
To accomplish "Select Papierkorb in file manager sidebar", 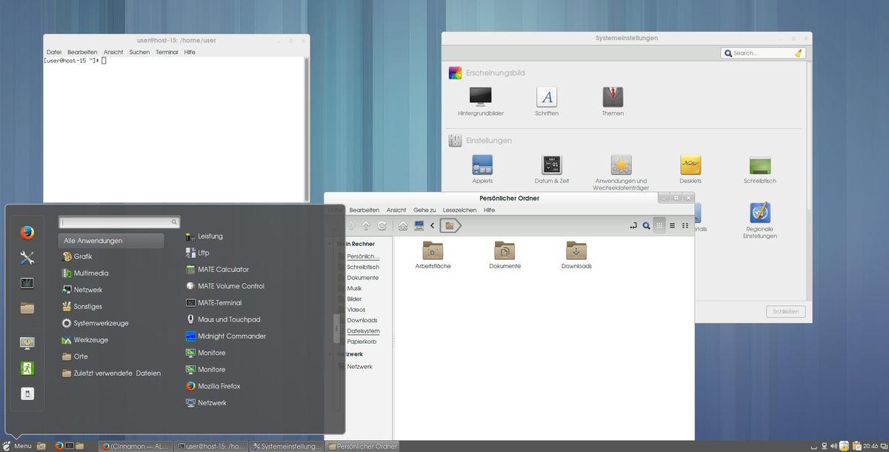I will [362, 342].
